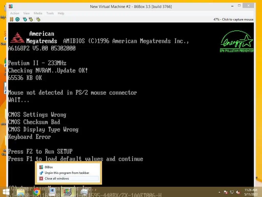The image size is (262, 197).
Task: Click the '47% - Click to capture mouse' status
Action: (233, 19)
